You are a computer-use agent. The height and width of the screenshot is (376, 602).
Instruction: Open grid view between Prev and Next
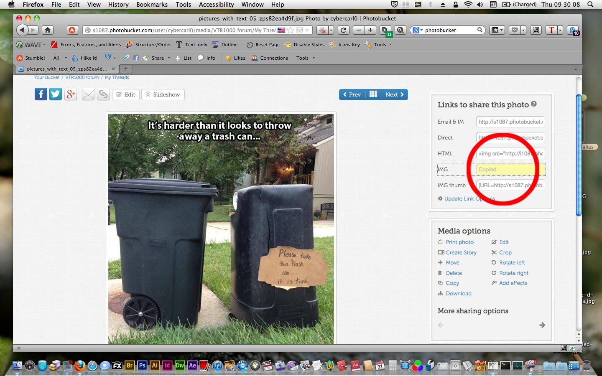(x=373, y=94)
